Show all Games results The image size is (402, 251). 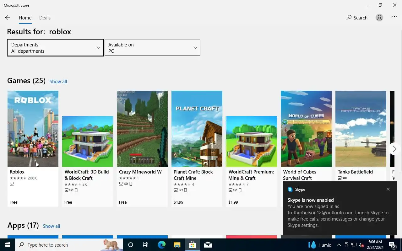point(58,82)
